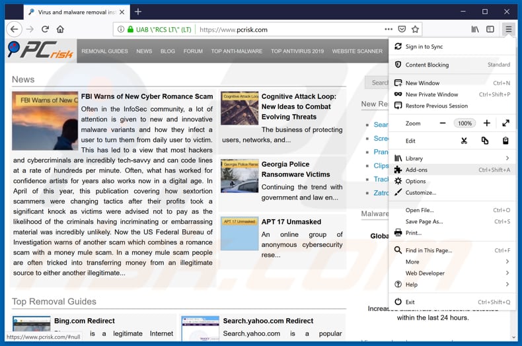Open a new tab with plus button

(138, 12)
